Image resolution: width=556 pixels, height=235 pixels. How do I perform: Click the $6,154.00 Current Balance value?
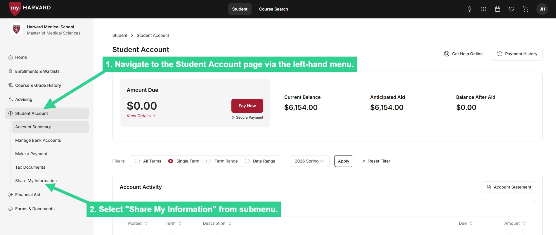(301, 108)
